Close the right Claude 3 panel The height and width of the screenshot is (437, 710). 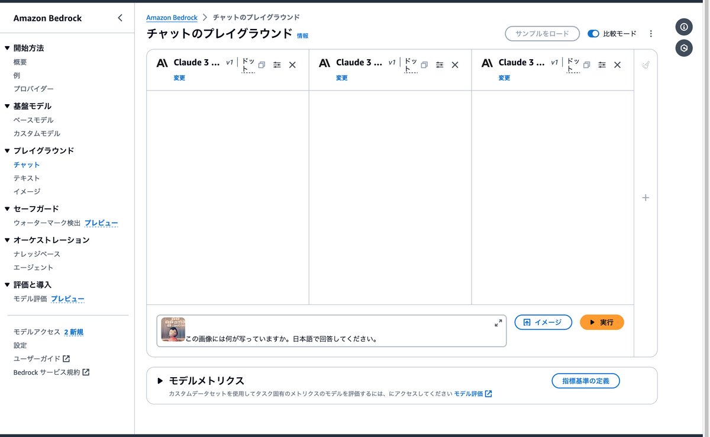coord(617,65)
